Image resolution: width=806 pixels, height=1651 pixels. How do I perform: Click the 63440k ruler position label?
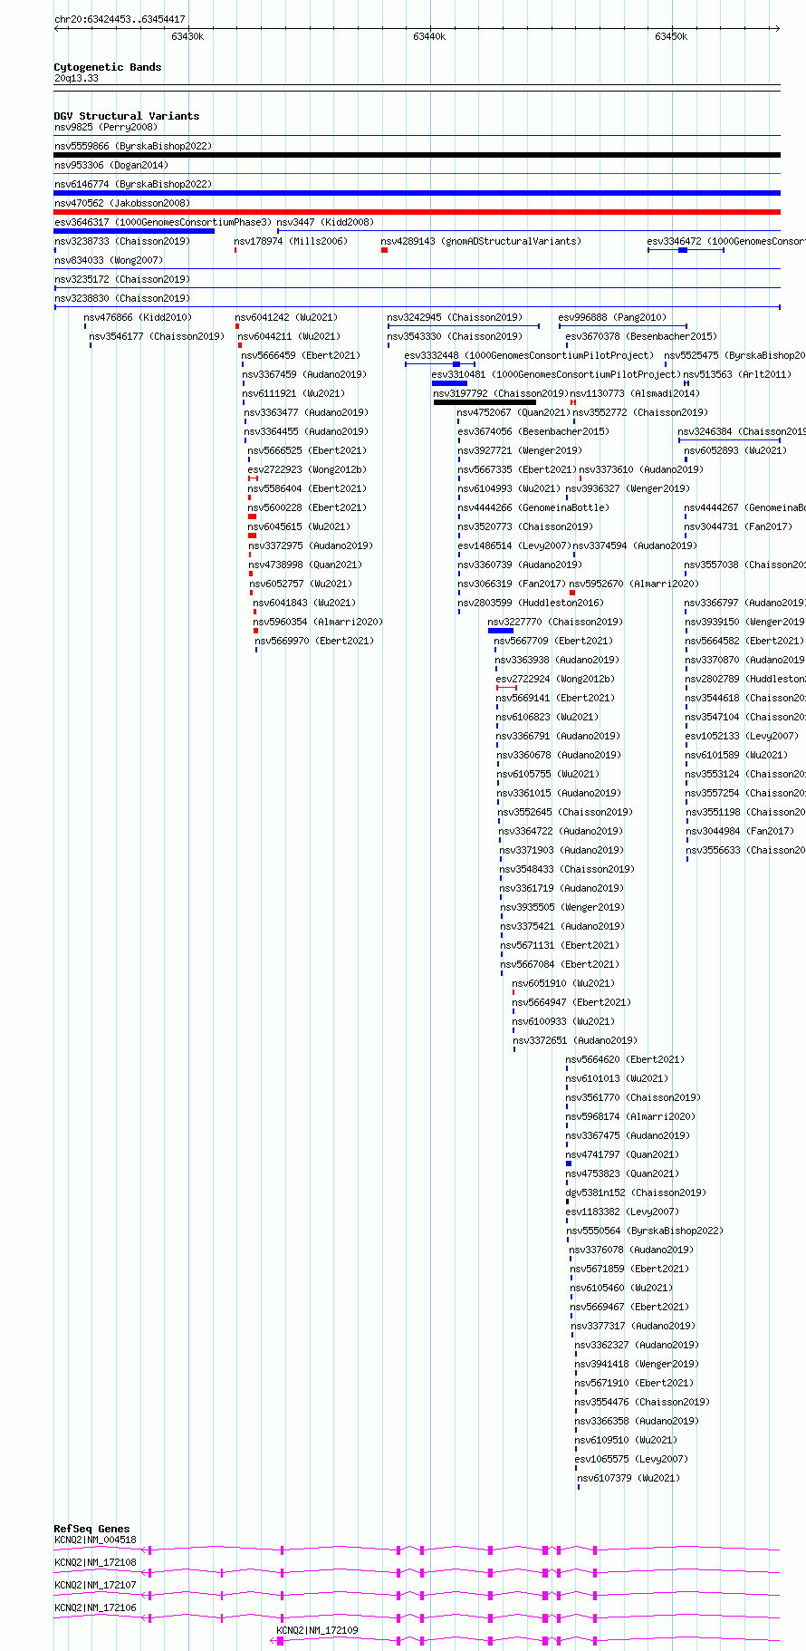429,36
